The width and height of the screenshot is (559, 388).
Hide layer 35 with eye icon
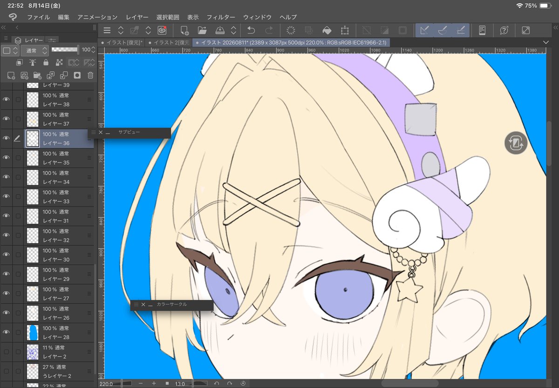6,158
